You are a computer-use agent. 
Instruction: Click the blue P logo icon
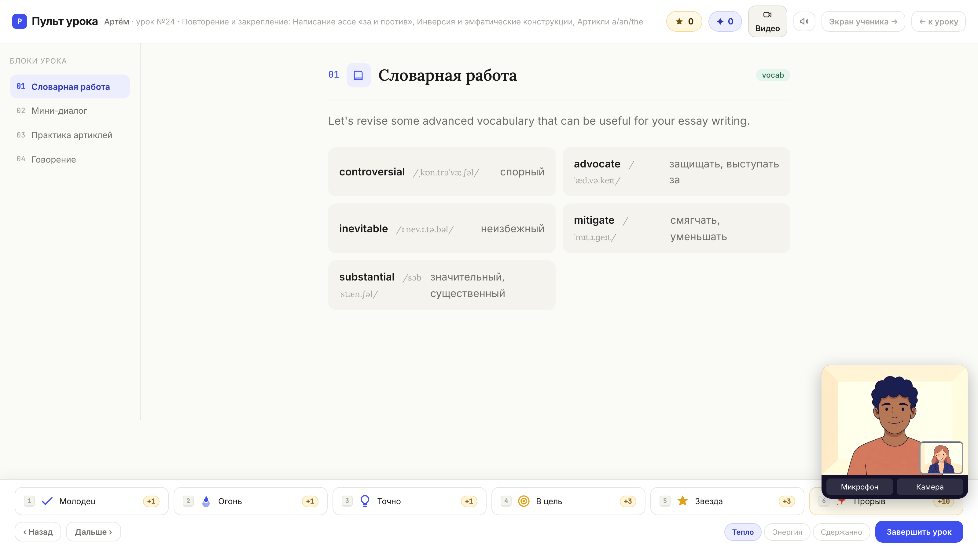(19, 21)
